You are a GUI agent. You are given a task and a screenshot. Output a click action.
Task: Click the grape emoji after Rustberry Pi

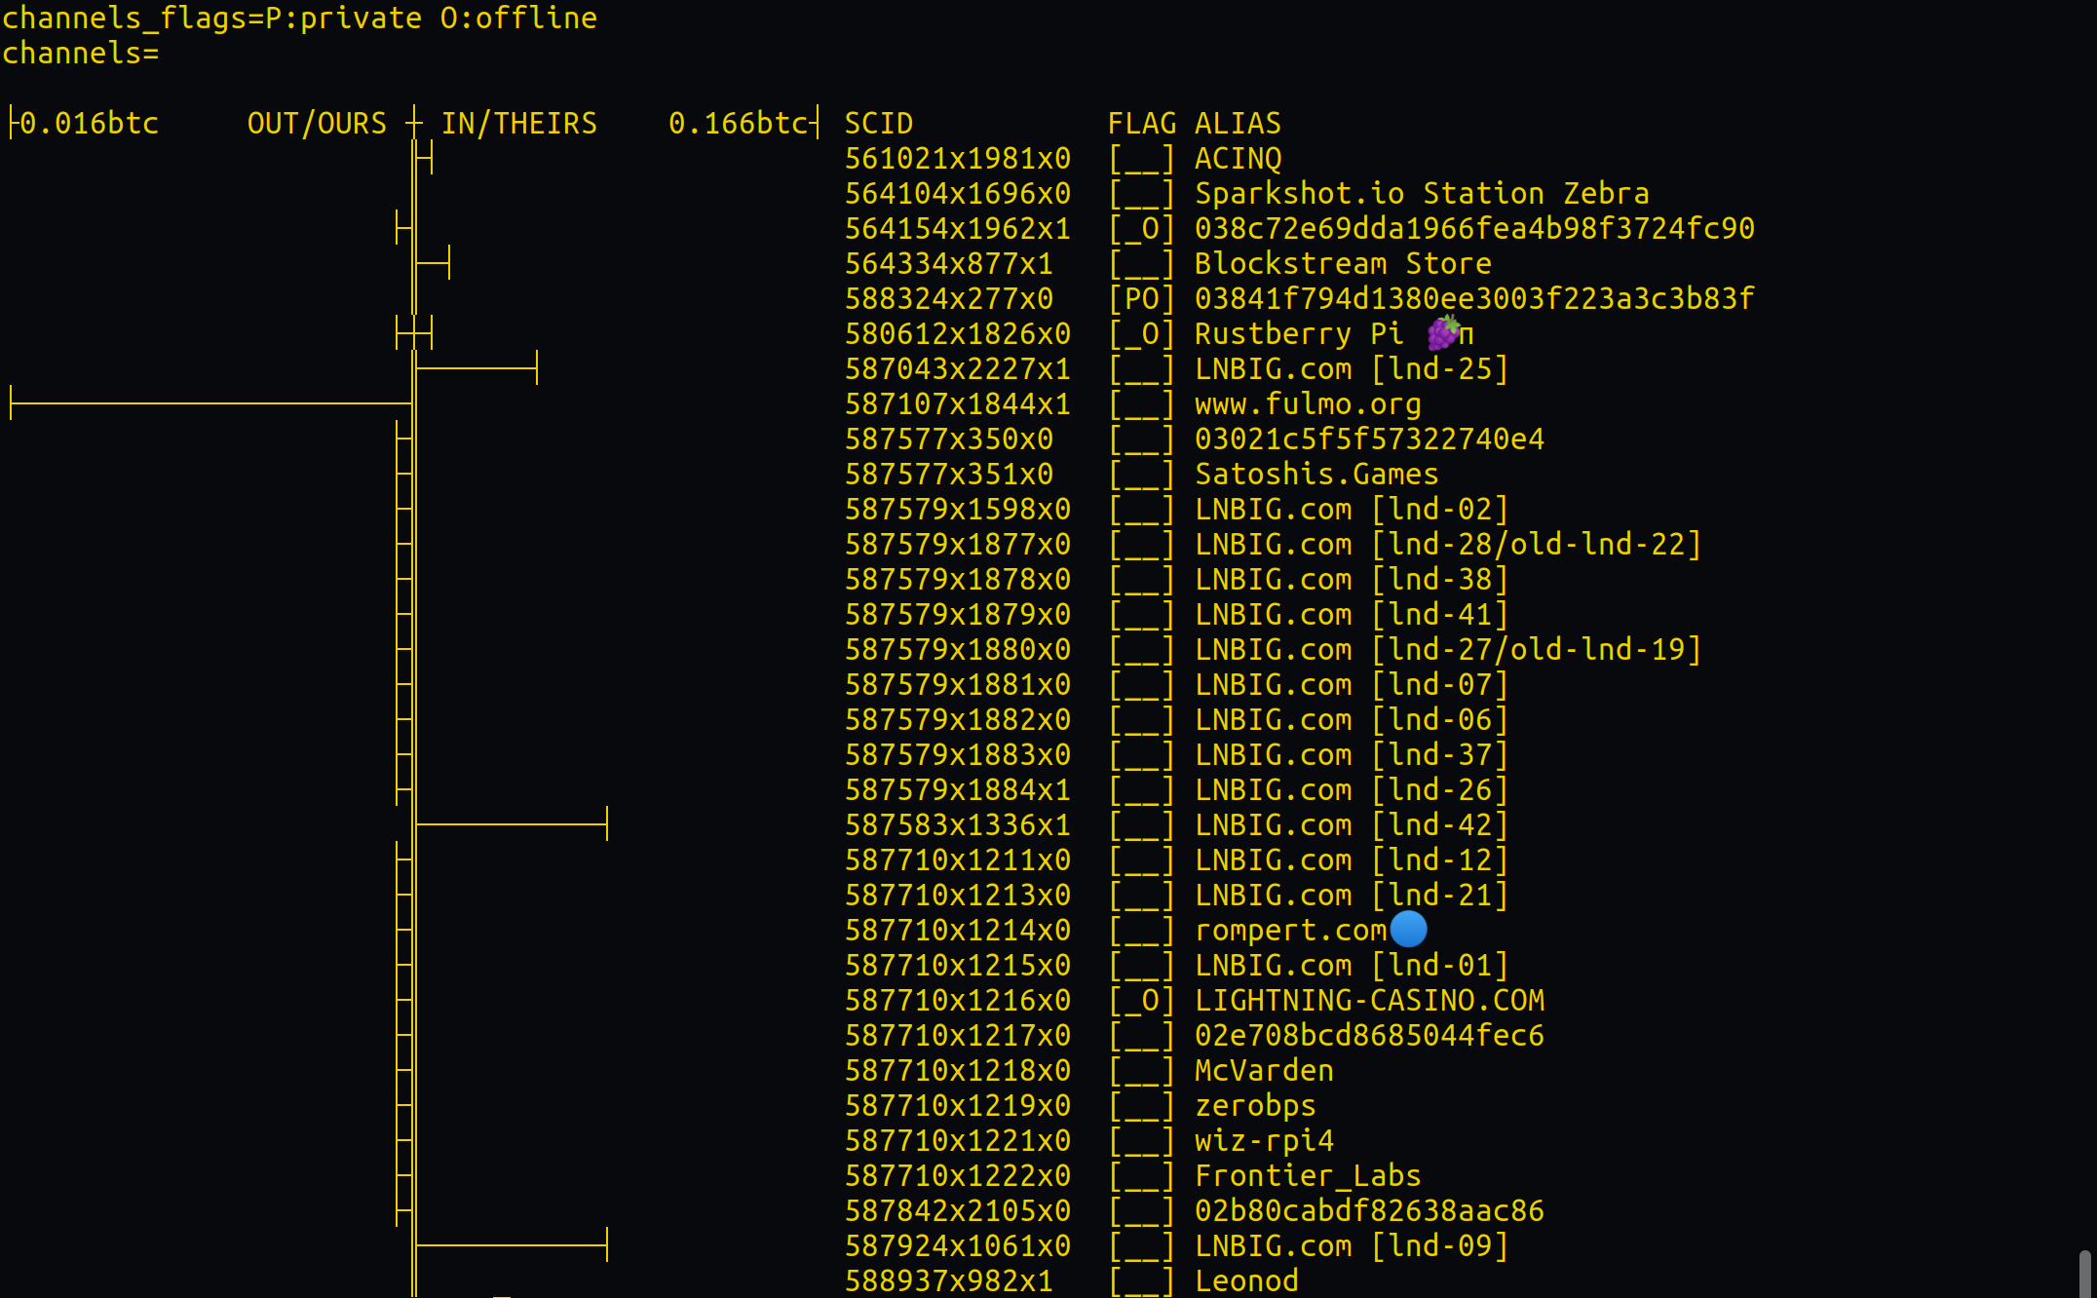pyautogui.click(x=1443, y=333)
